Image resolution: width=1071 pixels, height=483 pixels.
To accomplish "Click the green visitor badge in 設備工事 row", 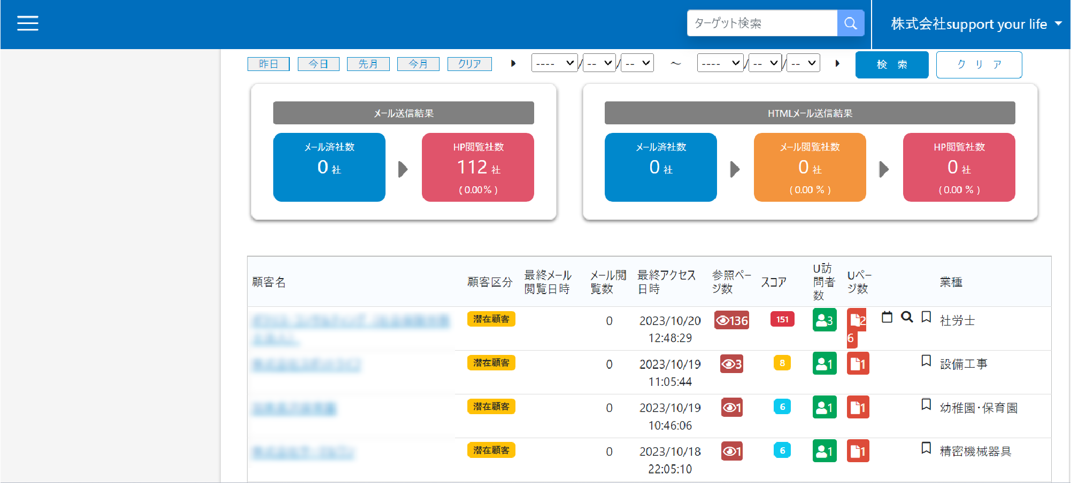I will point(825,364).
